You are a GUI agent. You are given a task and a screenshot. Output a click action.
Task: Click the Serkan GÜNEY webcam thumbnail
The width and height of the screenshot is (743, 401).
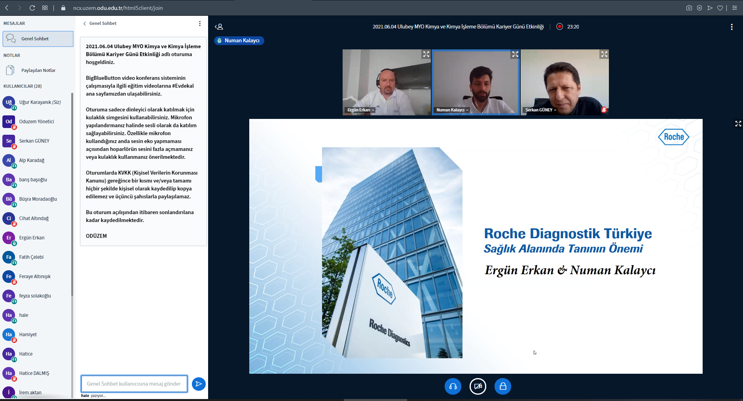pos(565,82)
